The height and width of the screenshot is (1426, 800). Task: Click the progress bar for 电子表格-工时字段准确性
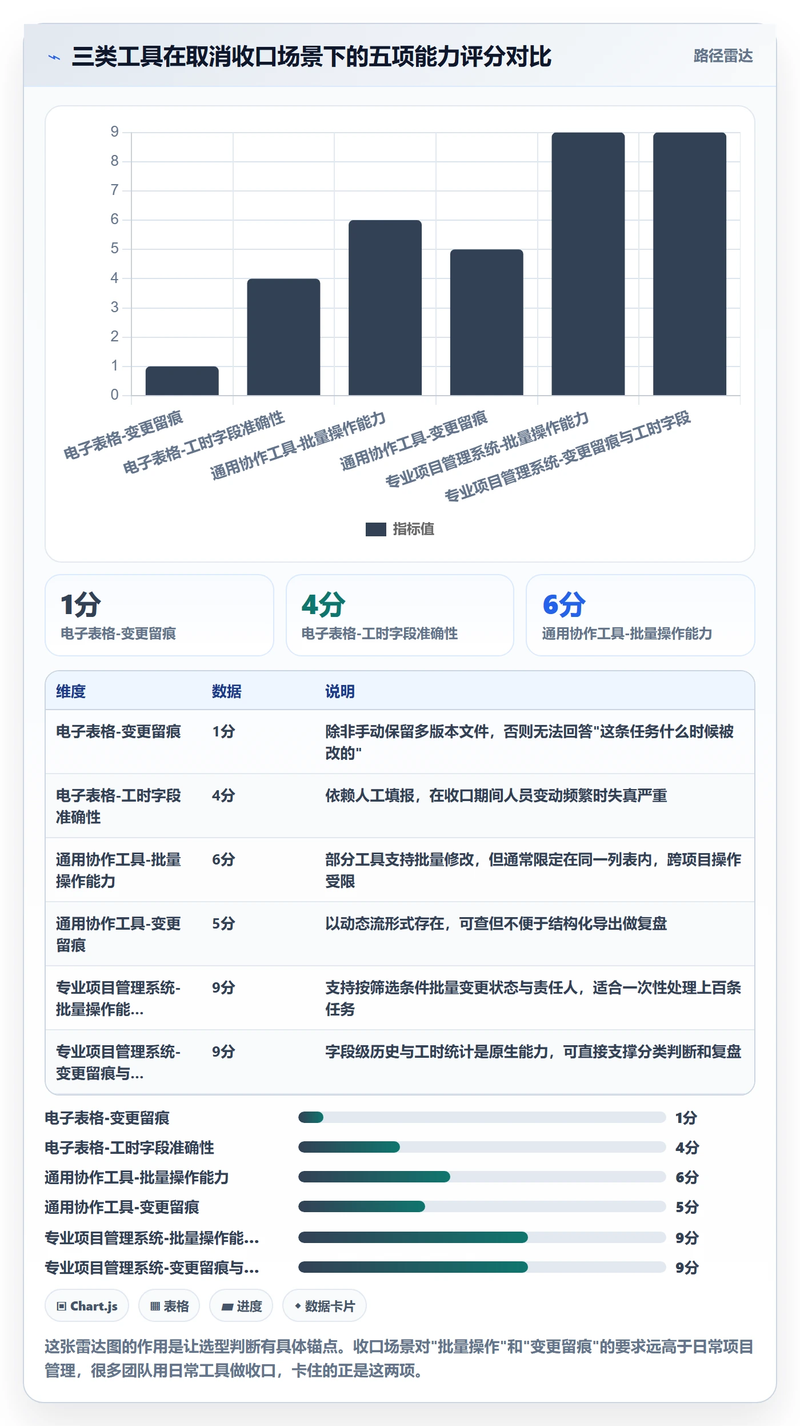pos(482,1147)
